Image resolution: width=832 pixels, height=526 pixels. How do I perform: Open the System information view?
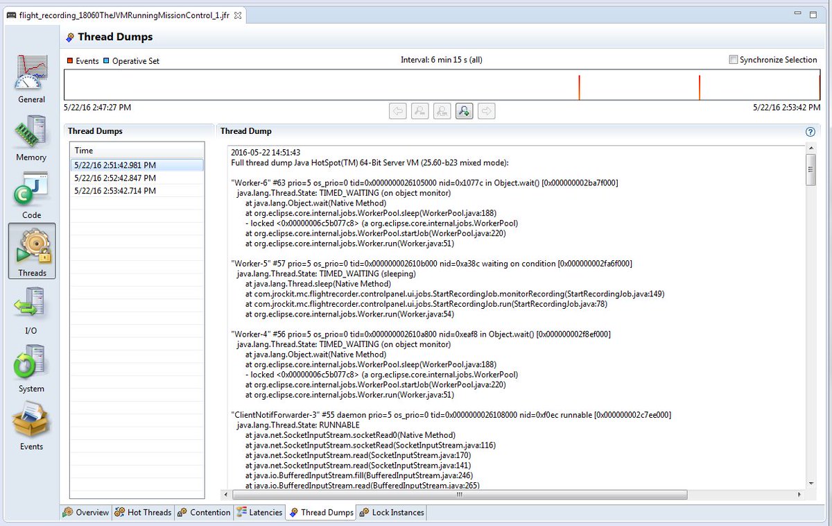coord(31,366)
